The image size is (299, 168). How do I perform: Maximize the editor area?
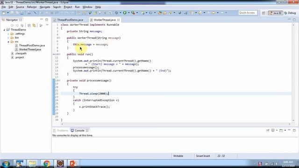(x=294, y=20)
